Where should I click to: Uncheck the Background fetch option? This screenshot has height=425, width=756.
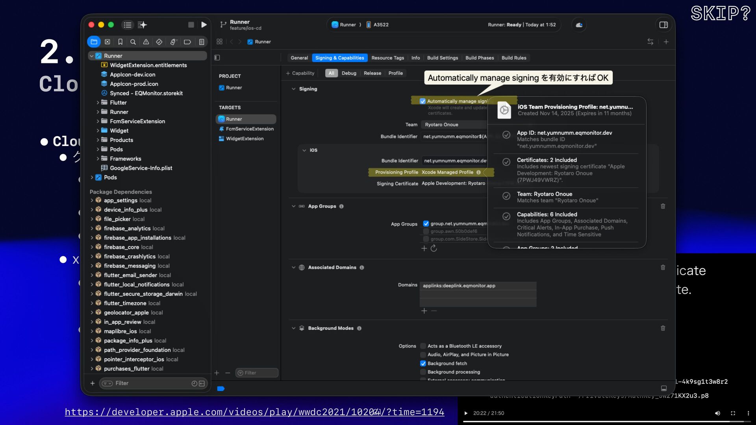point(423,364)
